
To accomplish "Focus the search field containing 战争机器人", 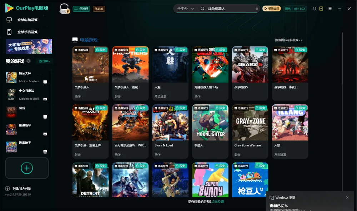I will point(230,9).
